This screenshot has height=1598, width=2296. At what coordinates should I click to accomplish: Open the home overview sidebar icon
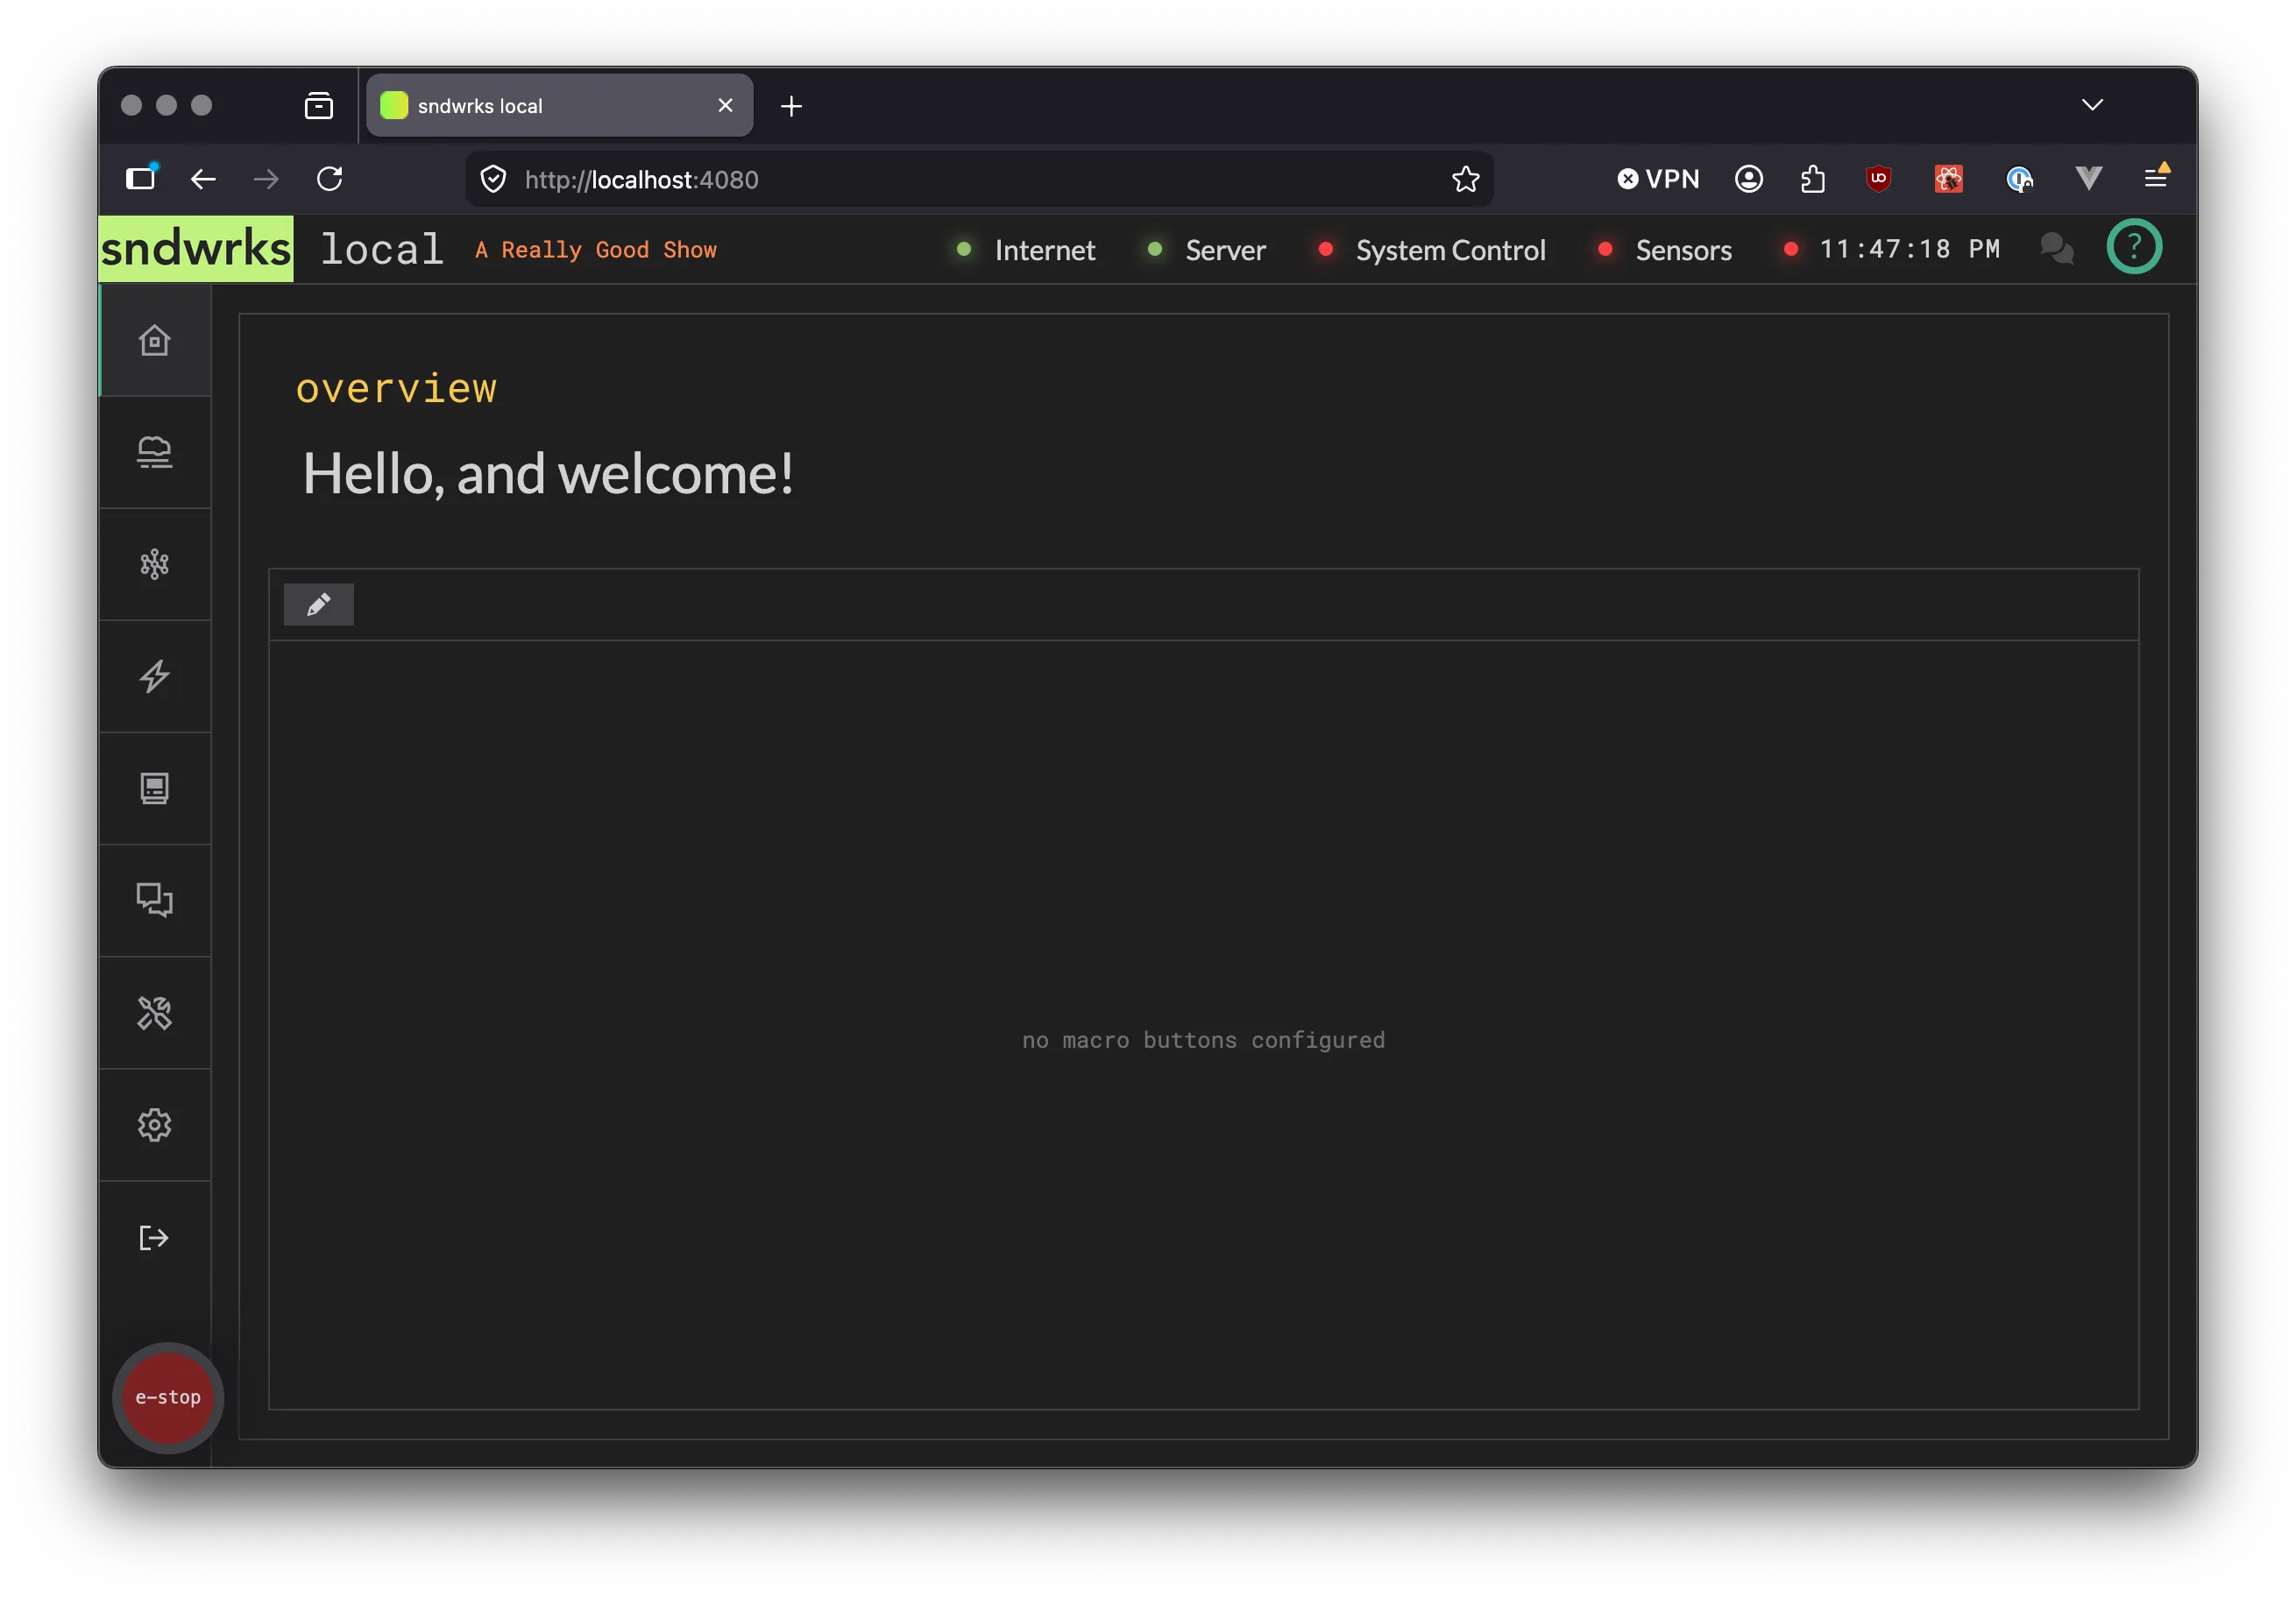(154, 340)
